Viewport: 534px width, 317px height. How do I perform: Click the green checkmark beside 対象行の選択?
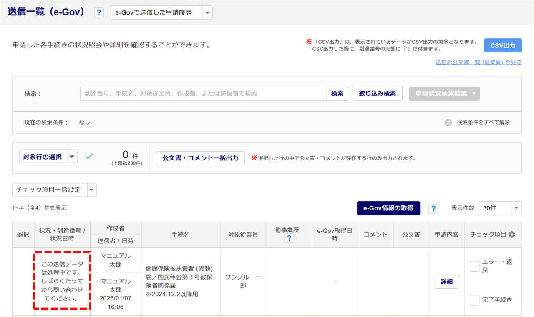(x=89, y=157)
